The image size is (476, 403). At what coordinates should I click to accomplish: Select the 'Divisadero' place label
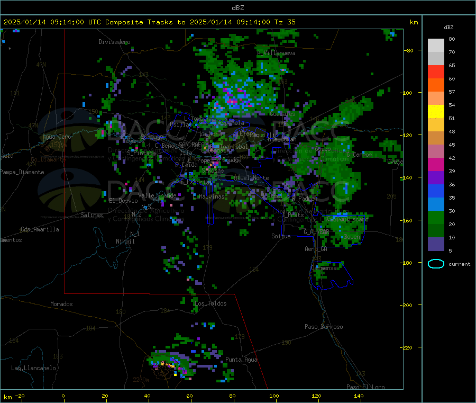[x=114, y=42]
